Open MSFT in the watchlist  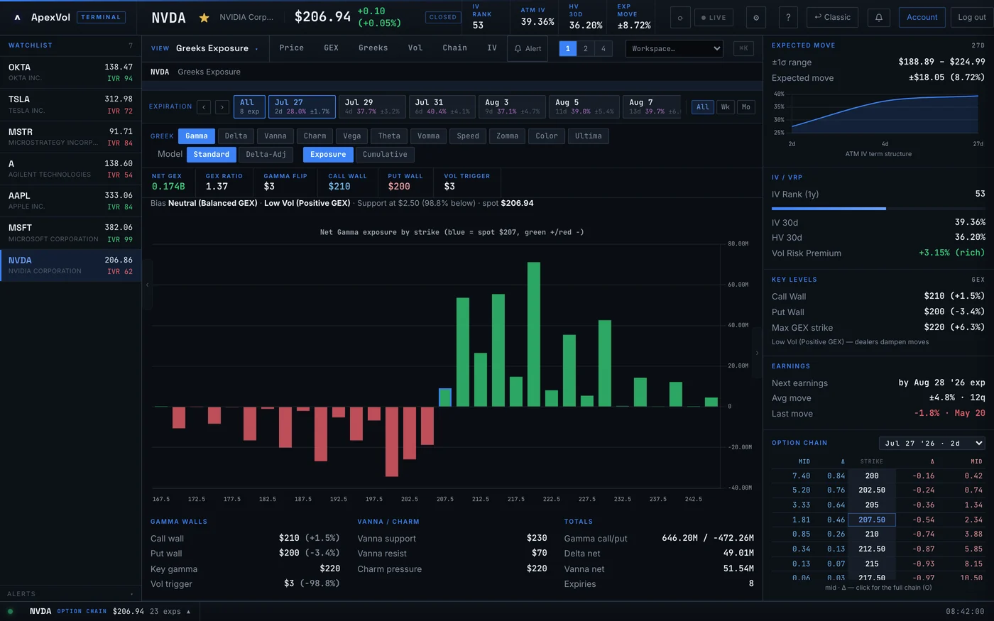(70, 233)
